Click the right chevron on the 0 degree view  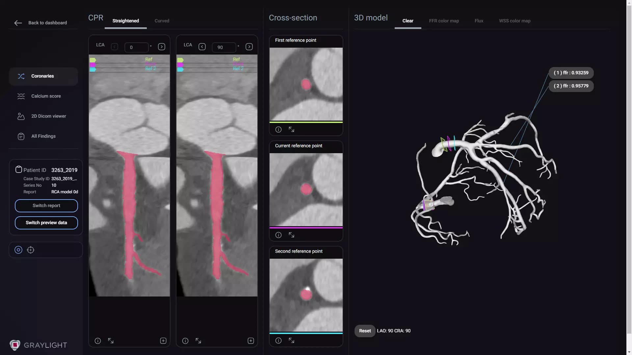point(161,47)
